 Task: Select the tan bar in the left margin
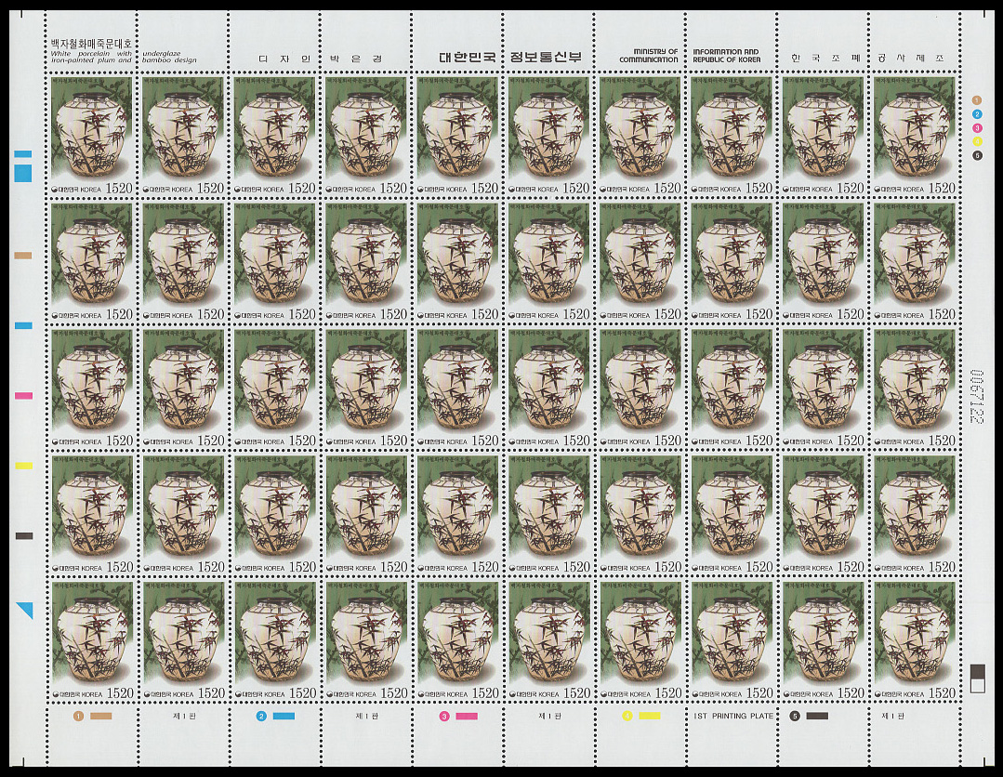click(23, 256)
